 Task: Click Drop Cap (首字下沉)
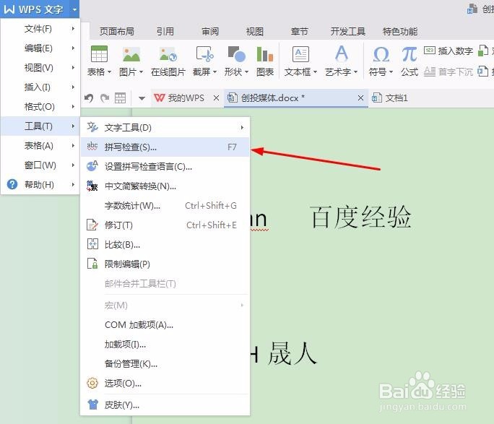pyautogui.click(x=448, y=72)
